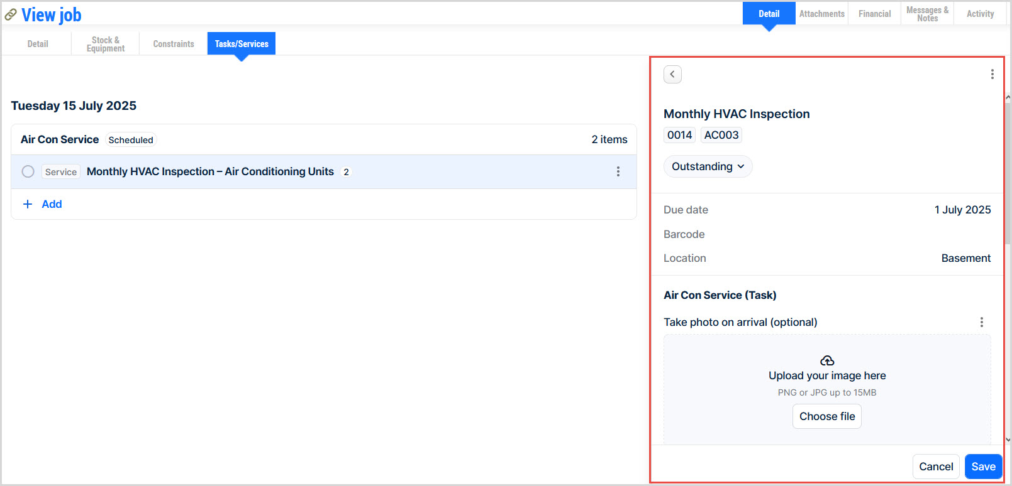Click the link icon beside View job

coord(11,14)
